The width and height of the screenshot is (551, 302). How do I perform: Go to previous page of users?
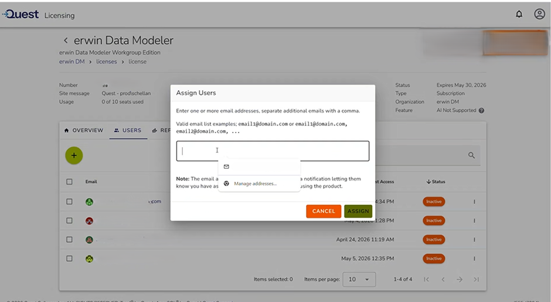coord(443,280)
